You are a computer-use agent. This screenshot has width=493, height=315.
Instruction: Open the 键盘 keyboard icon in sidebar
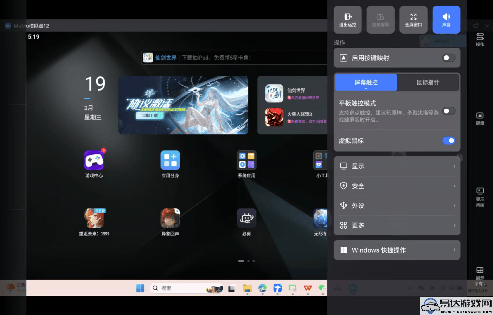click(480, 119)
